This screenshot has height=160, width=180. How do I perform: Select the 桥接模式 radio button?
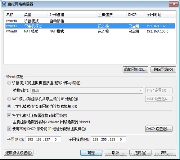tap(9, 83)
